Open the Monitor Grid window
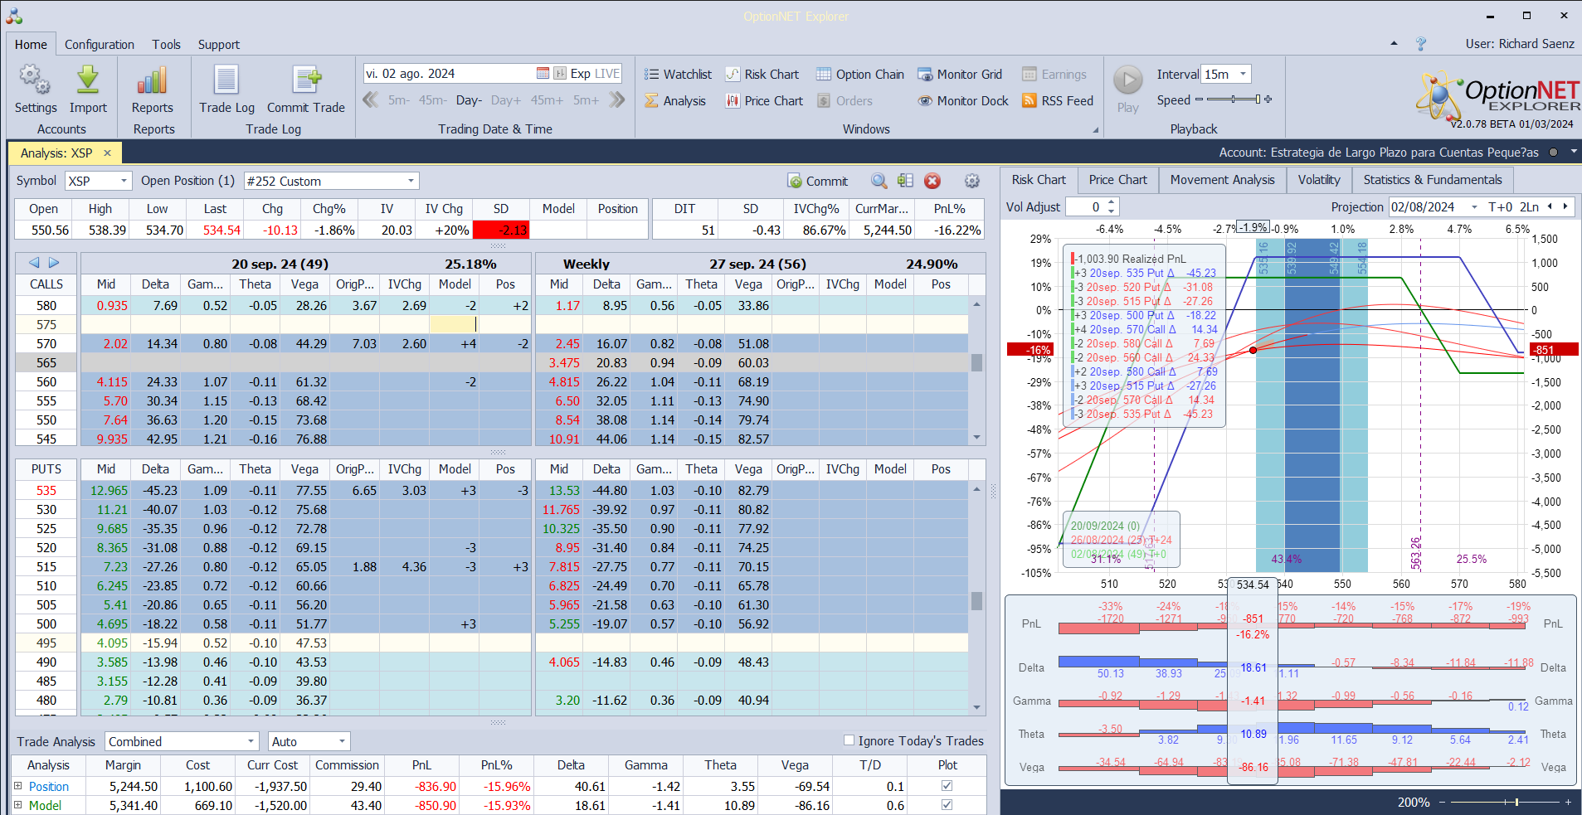 click(960, 75)
